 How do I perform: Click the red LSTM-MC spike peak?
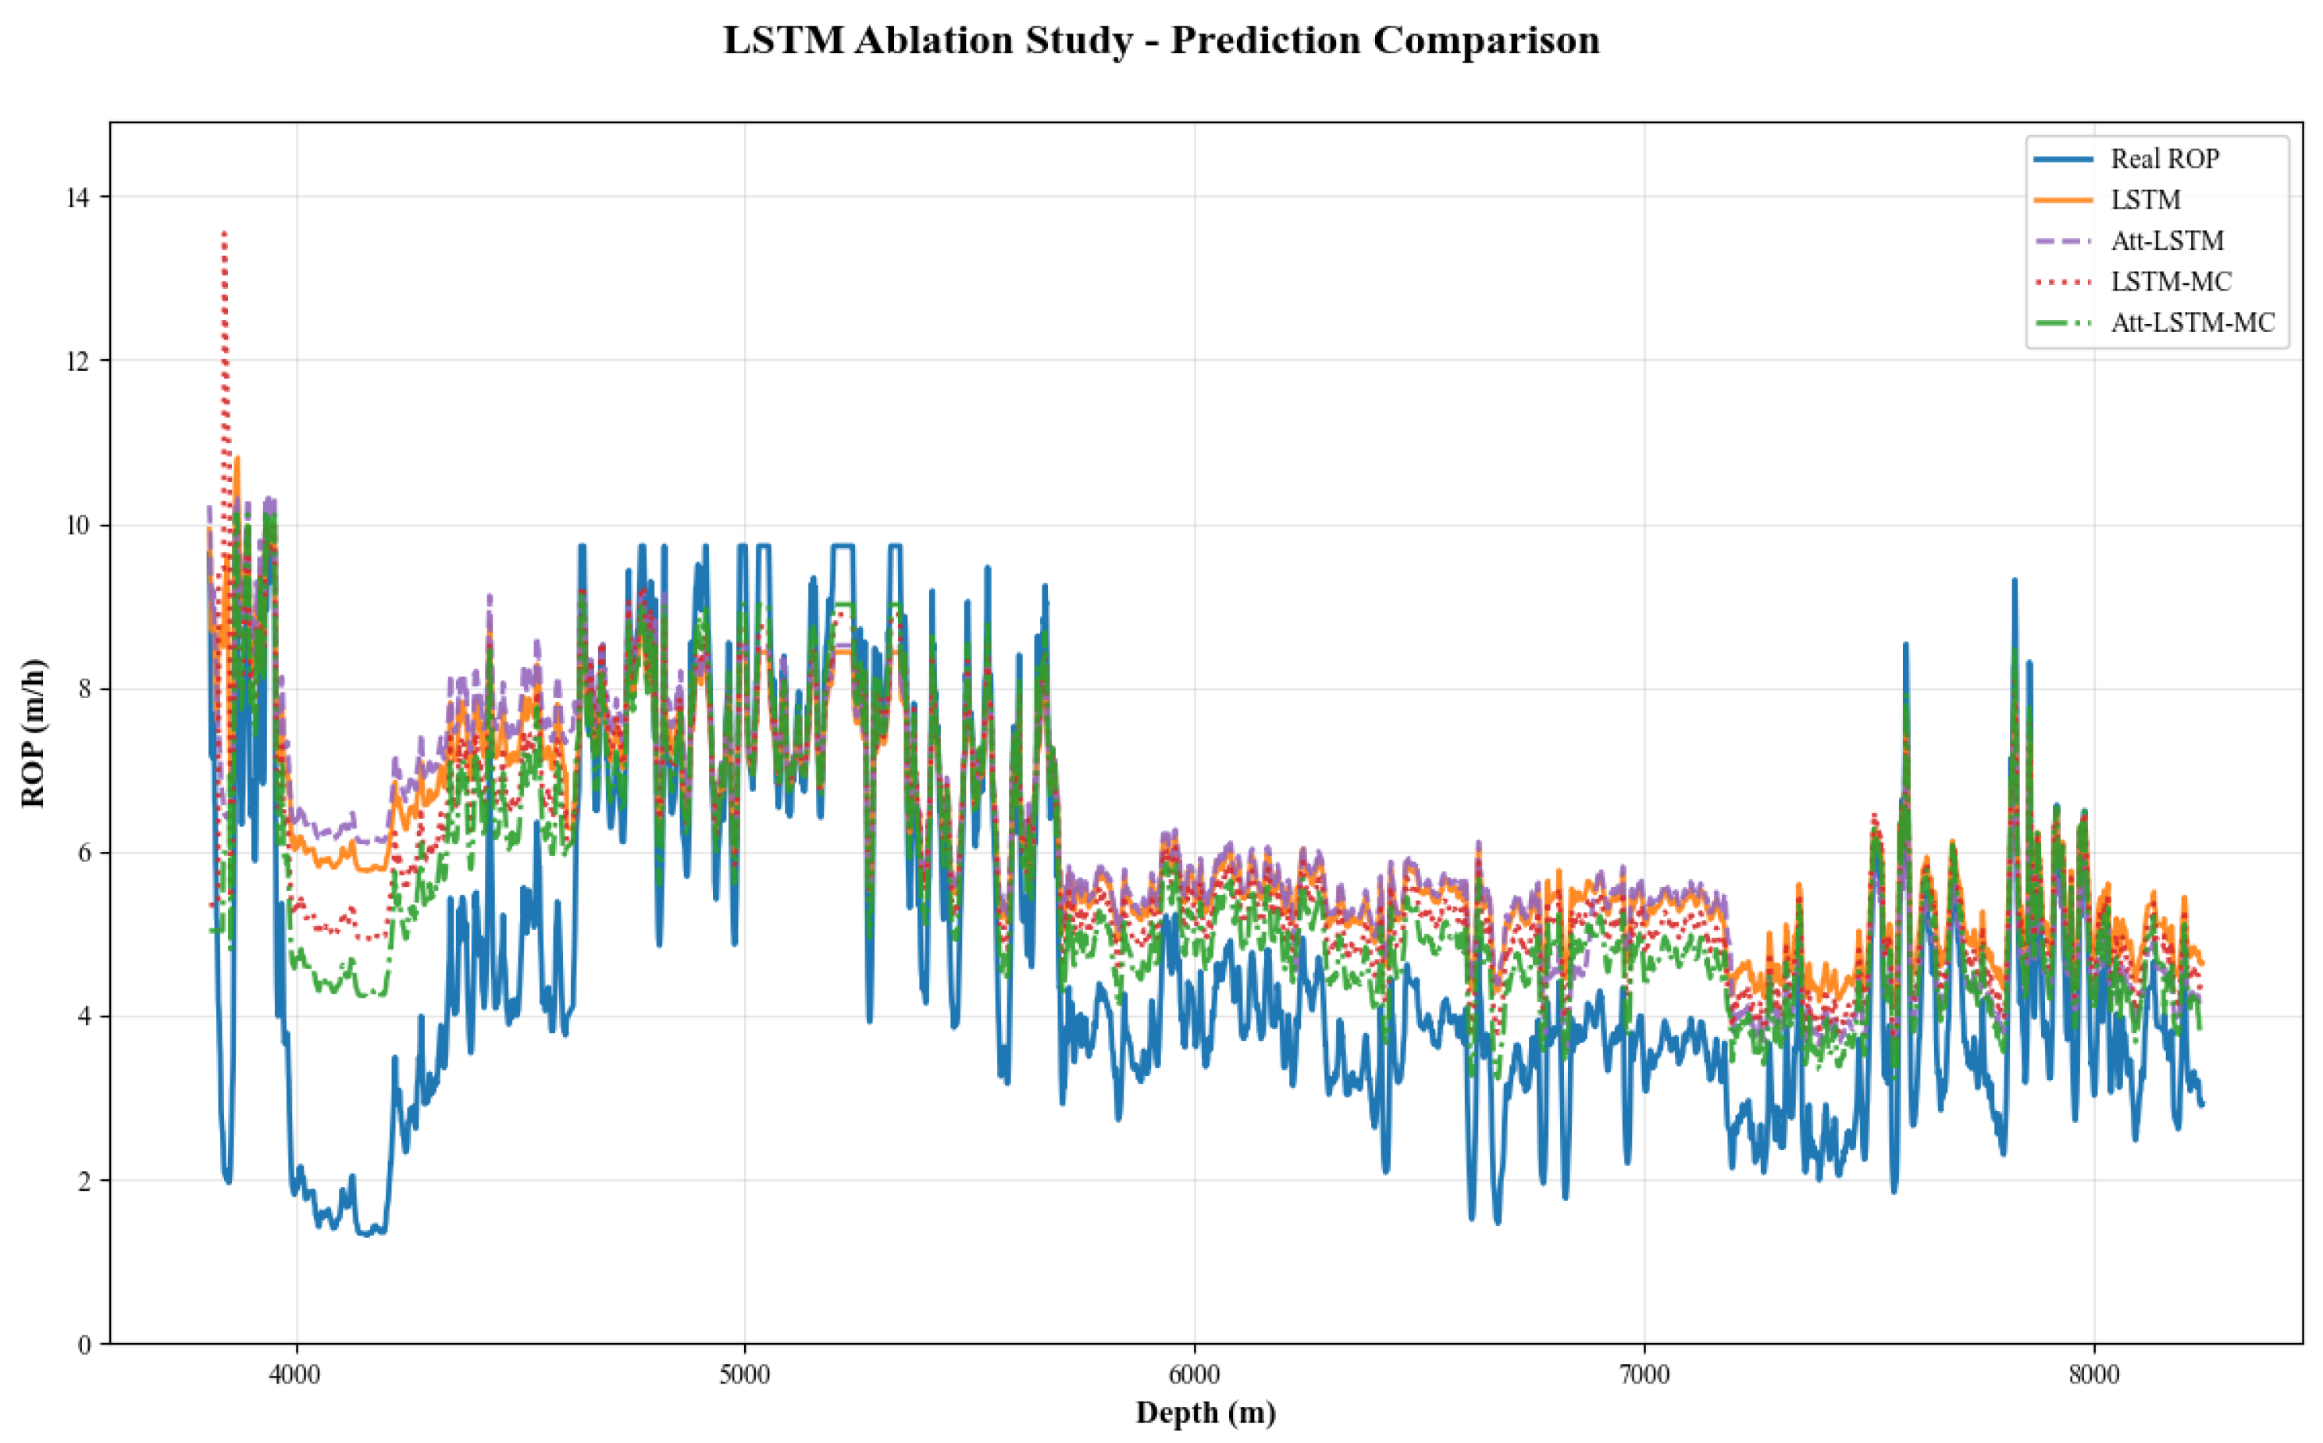click(x=224, y=233)
